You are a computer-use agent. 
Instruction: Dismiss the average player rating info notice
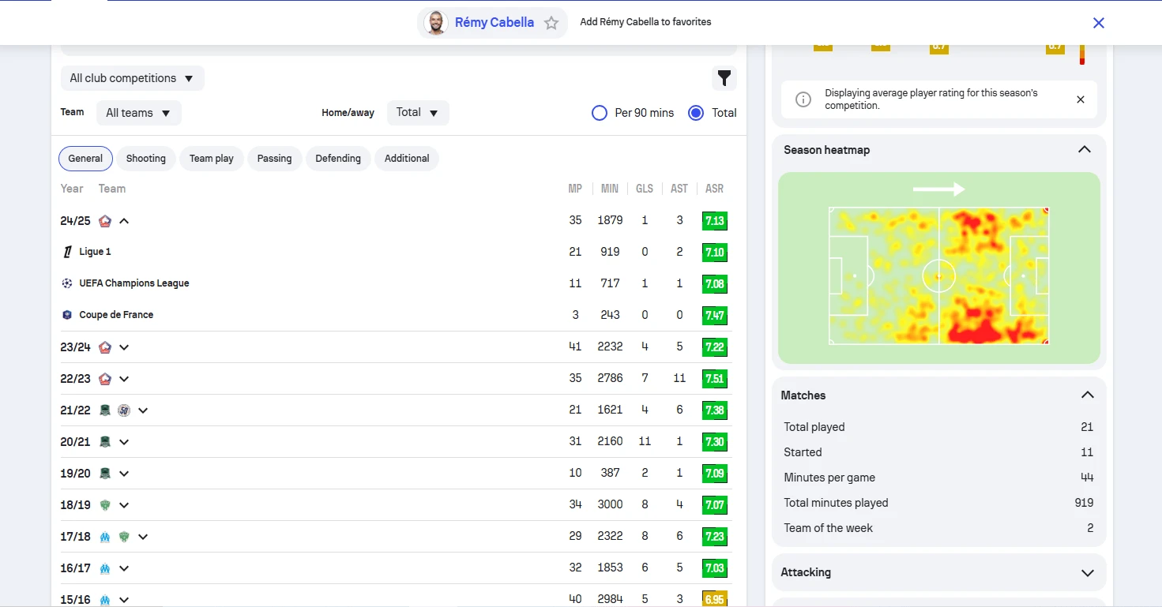click(1080, 99)
